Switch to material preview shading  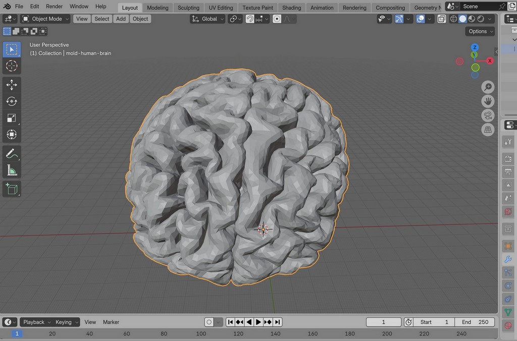[472, 19]
